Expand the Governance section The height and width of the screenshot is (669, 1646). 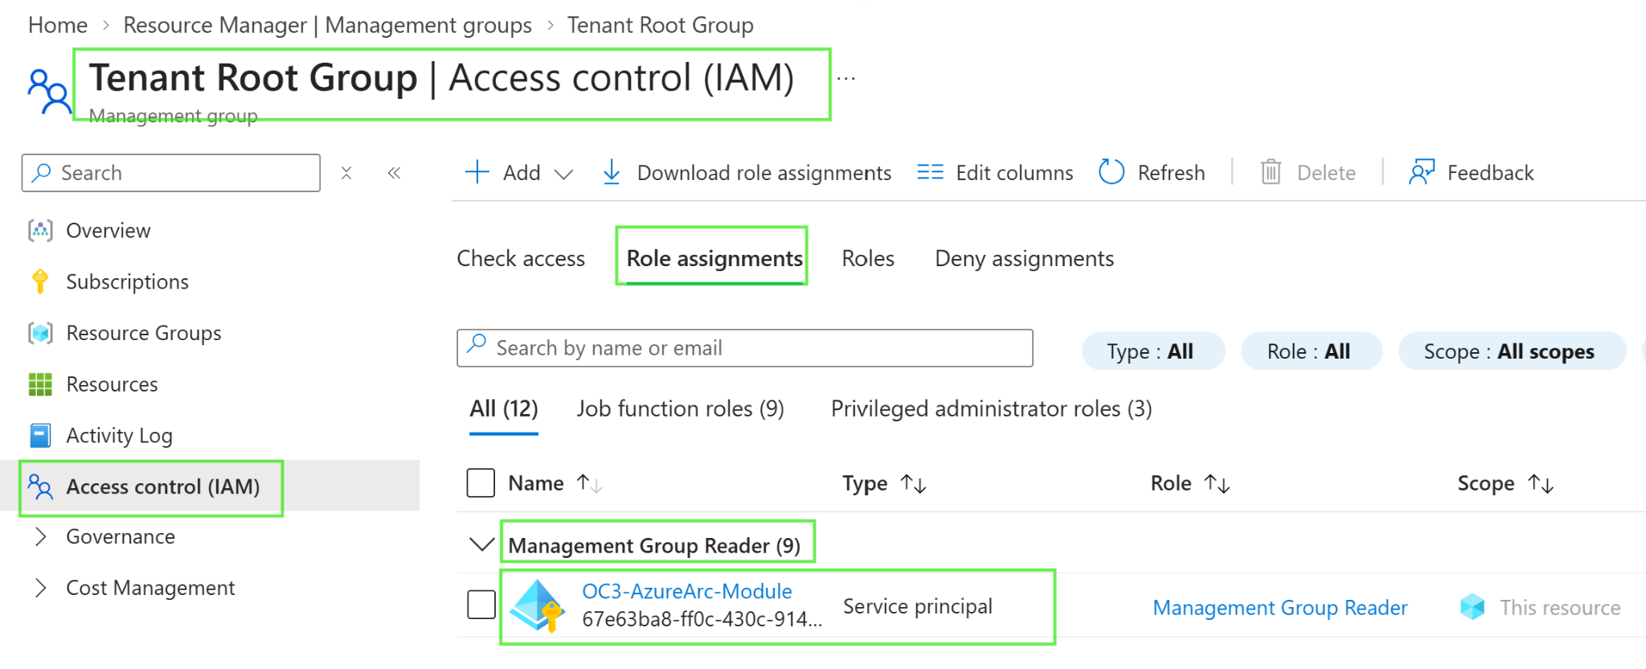click(40, 536)
